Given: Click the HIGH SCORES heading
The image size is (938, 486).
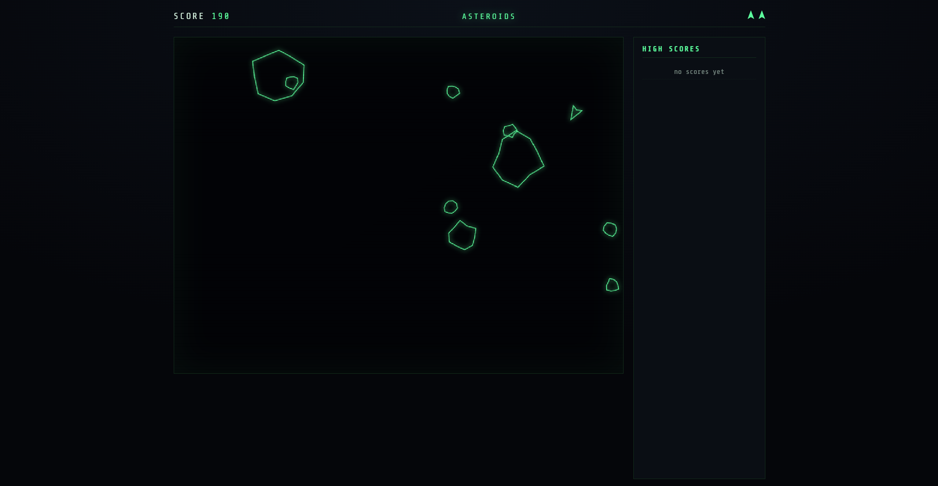Looking at the screenshot, I should coord(671,49).
